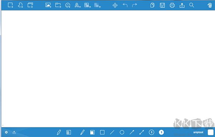Pick the marker pen left of pixelate tool
The width and height of the screenshot is (215, 137).
(59, 132)
